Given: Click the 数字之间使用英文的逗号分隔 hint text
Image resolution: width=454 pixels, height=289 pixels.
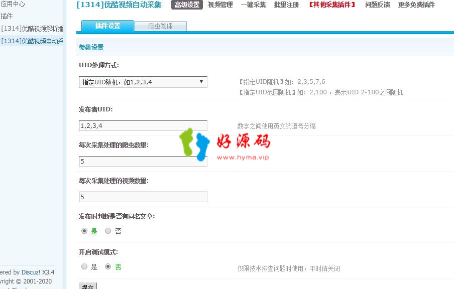Looking at the screenshot, I should pos(277,126).
